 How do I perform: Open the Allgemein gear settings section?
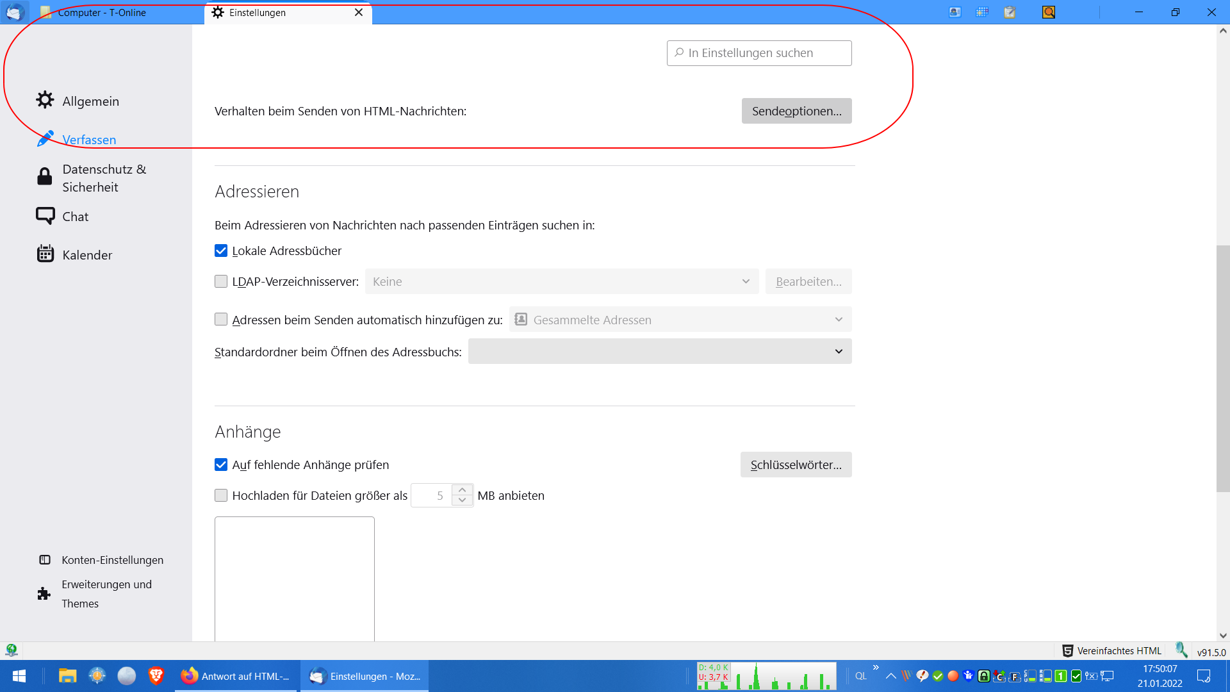[x=45, y=100]
